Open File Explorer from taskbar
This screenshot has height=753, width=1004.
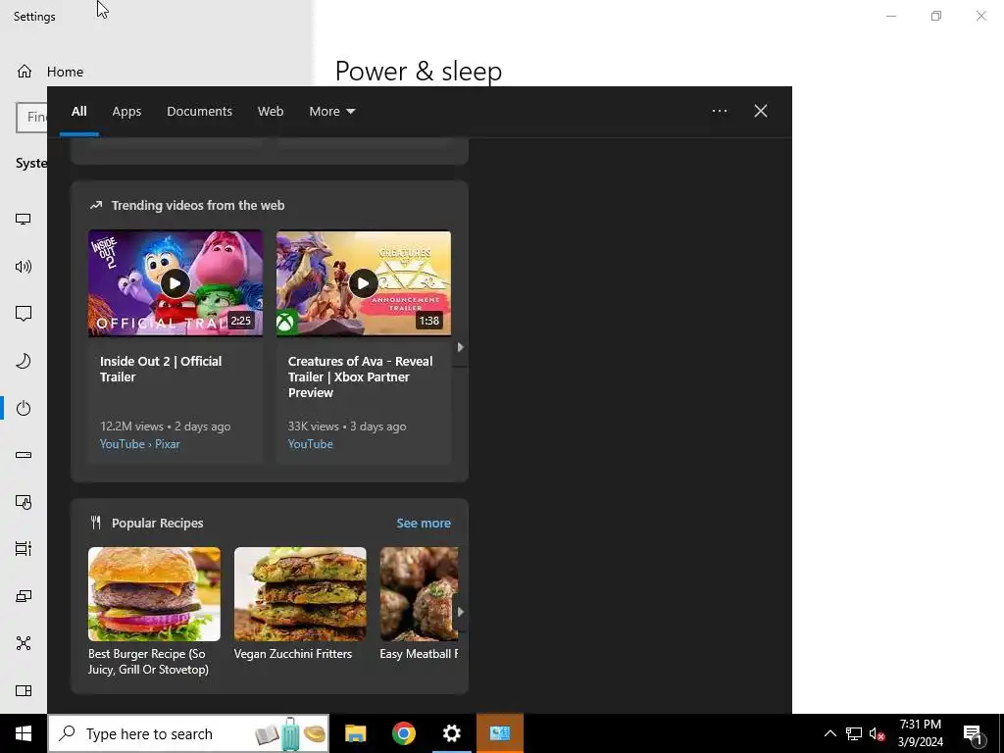(x=355, y=733)
